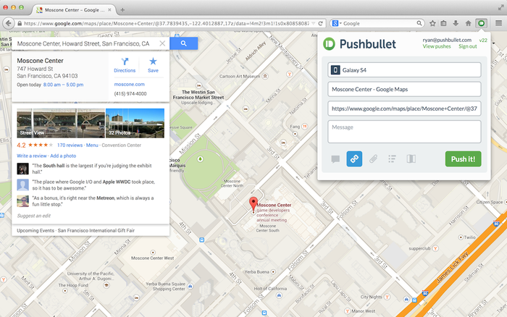Viewport: 507px width, 317px height.
Task: Click the South hall review text
Action: click(x=92, y=169)
